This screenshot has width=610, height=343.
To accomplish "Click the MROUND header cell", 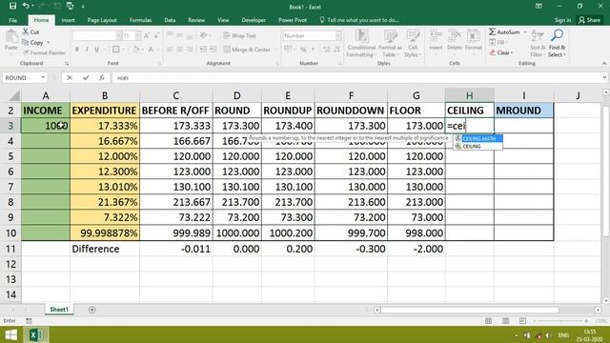I will pos(523,111).
